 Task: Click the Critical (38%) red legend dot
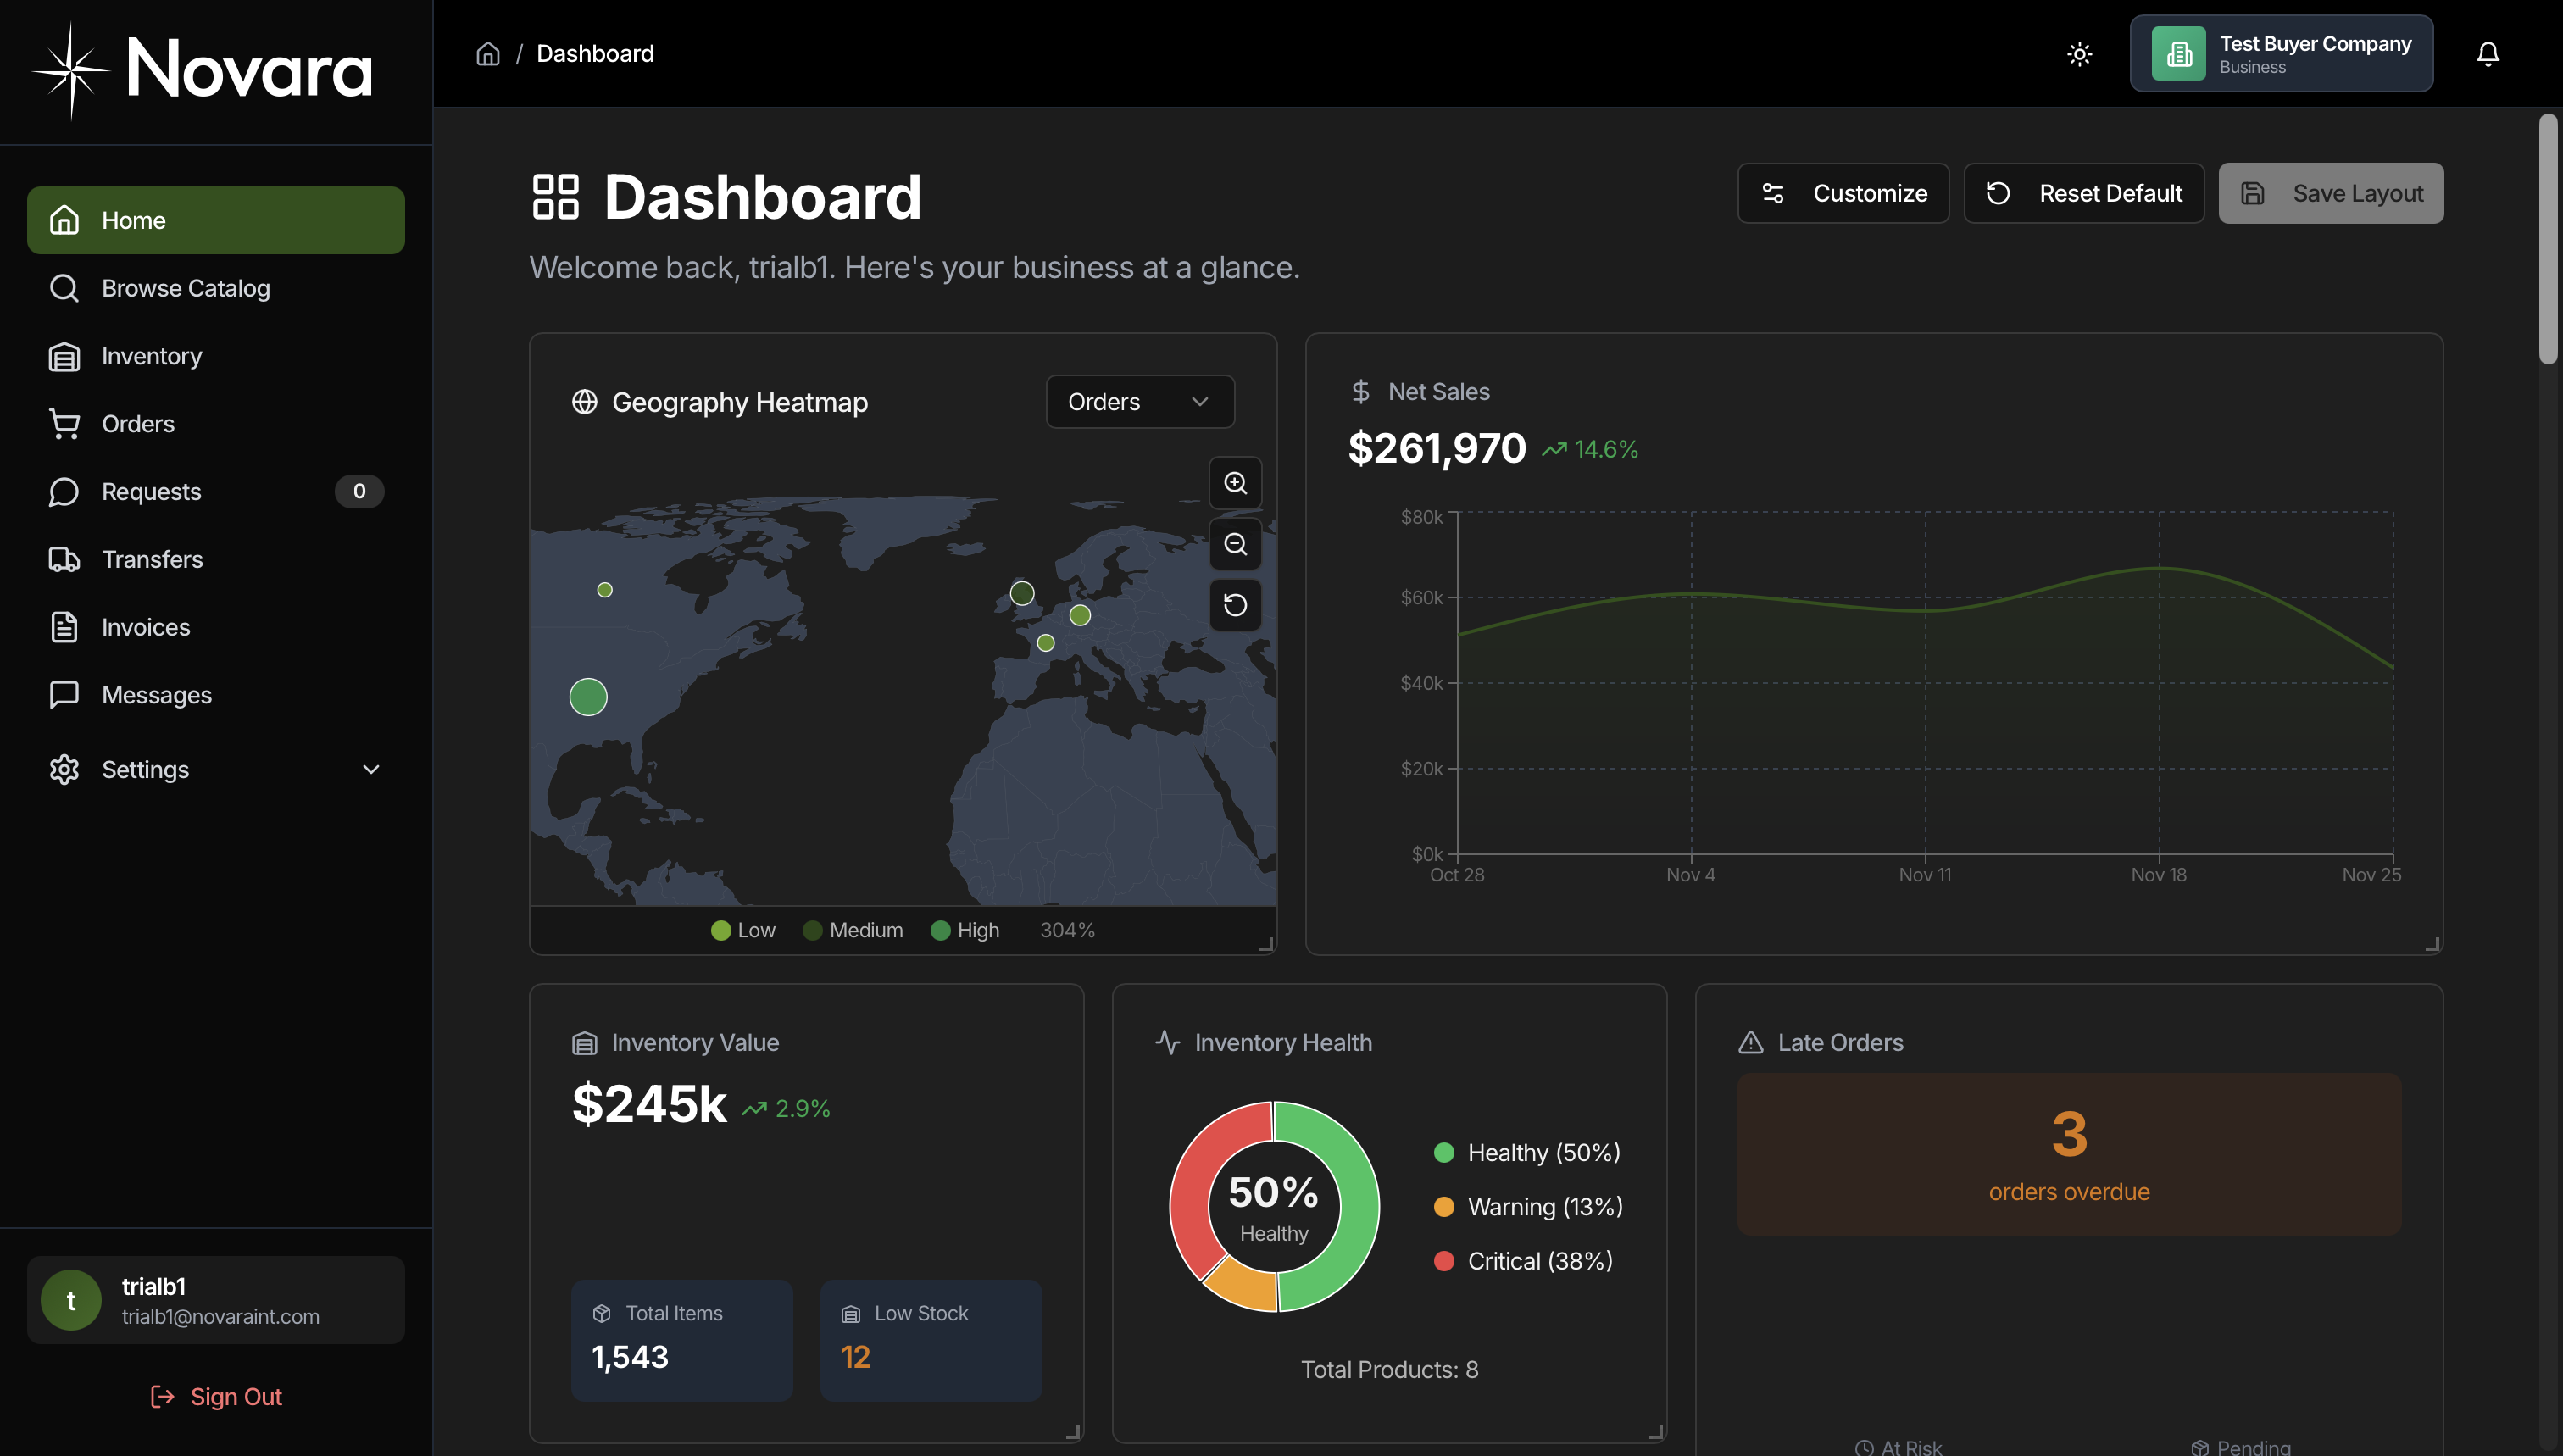[x=1444, y=1260]
